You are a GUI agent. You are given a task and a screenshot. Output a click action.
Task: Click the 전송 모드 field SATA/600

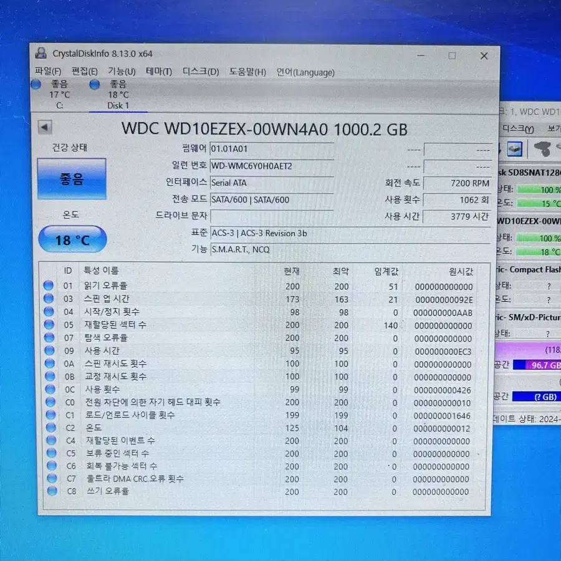(x=272, y=199)
